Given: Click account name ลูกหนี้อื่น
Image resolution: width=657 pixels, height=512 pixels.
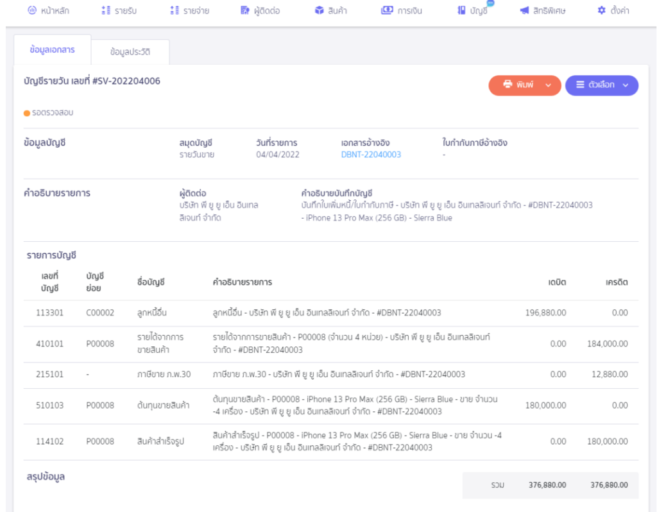Looking at the screenshot, I should coord(151,313).
